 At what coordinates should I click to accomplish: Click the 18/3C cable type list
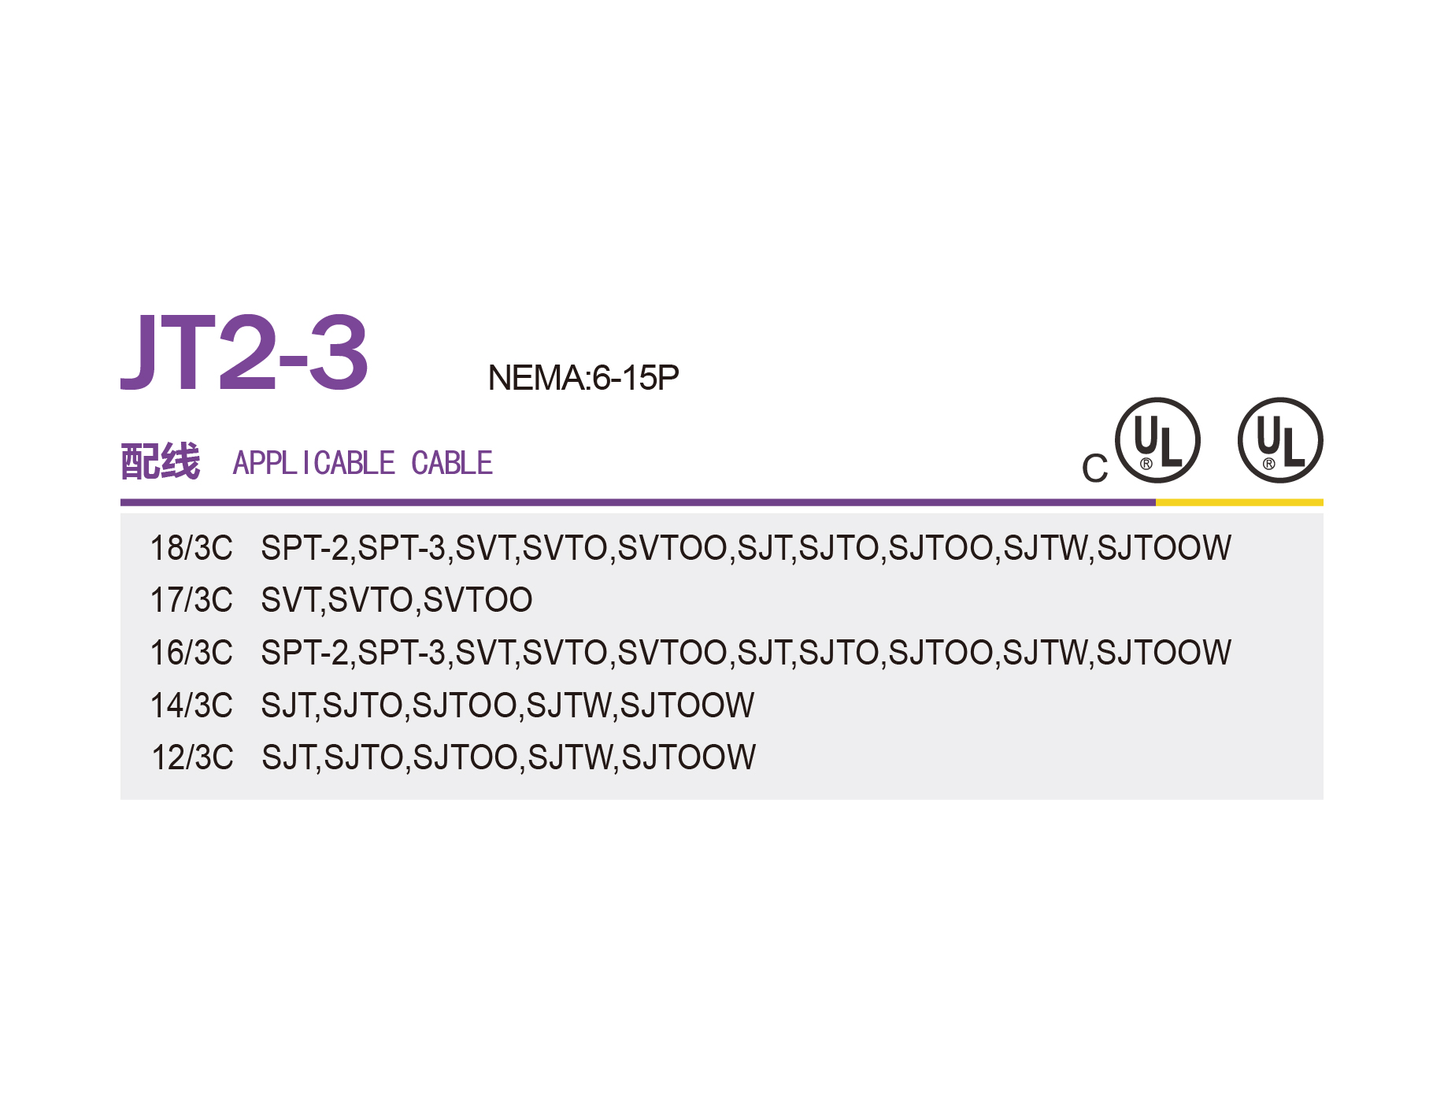[x=746, y=548]
